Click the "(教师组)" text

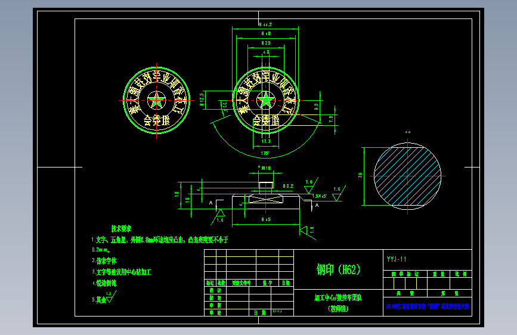point(338,309)
